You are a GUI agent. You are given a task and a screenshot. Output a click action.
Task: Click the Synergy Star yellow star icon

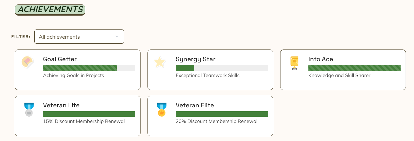pos(160,62)
